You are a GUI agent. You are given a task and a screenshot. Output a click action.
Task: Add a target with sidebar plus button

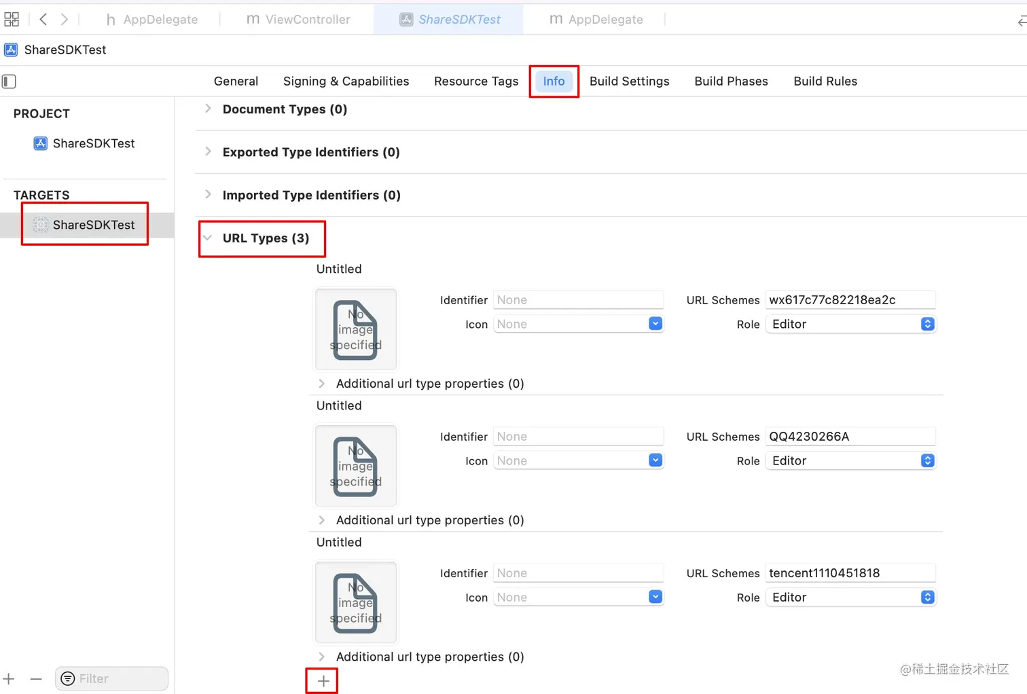(x=9, y=678)
